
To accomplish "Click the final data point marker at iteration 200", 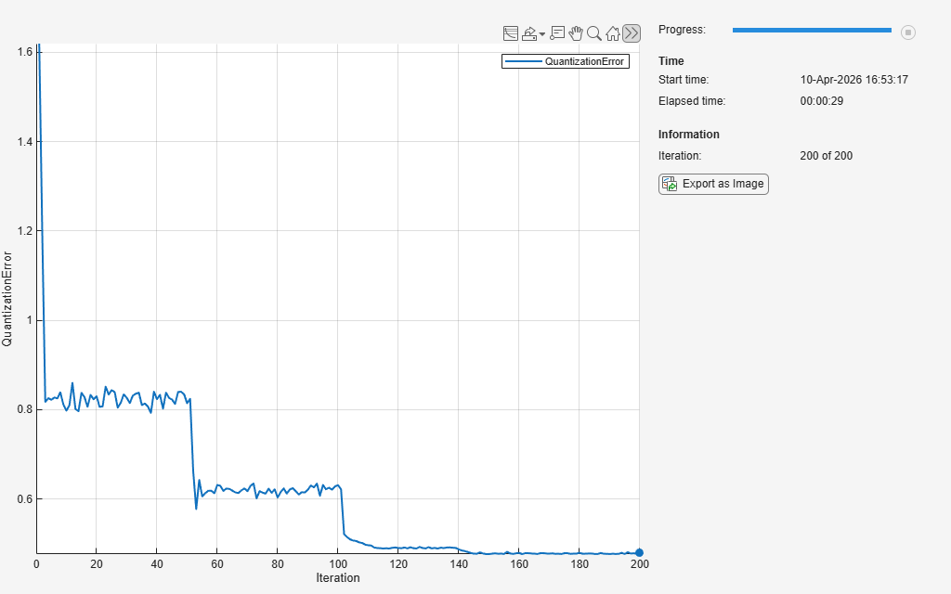I will pyautogui.click(x=639, y=553).
